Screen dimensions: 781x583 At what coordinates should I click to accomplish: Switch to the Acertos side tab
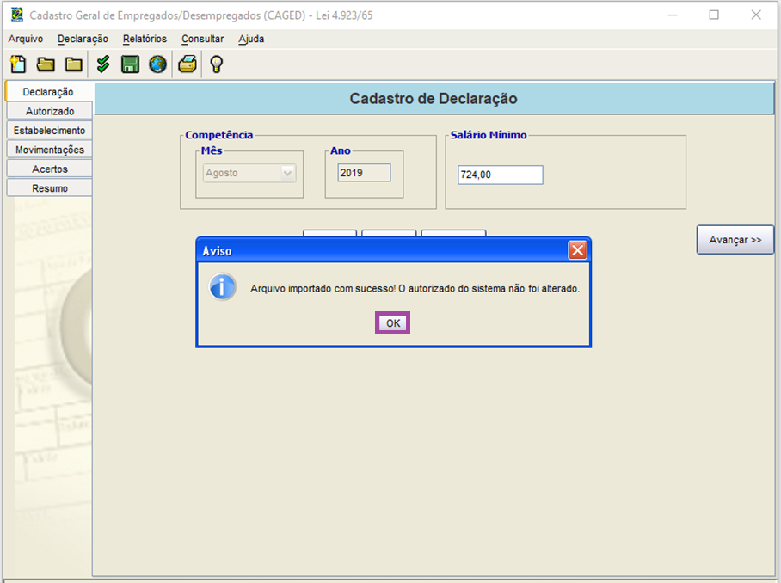click(x=49, y=169)
